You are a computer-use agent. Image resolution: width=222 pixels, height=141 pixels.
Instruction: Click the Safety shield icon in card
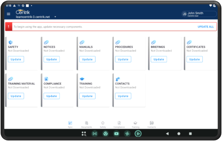10,42
